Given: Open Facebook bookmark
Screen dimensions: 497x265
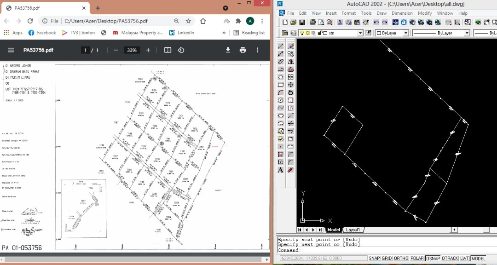Looking at the screenshot, I should pyautogui.click(x=42, y=33).
